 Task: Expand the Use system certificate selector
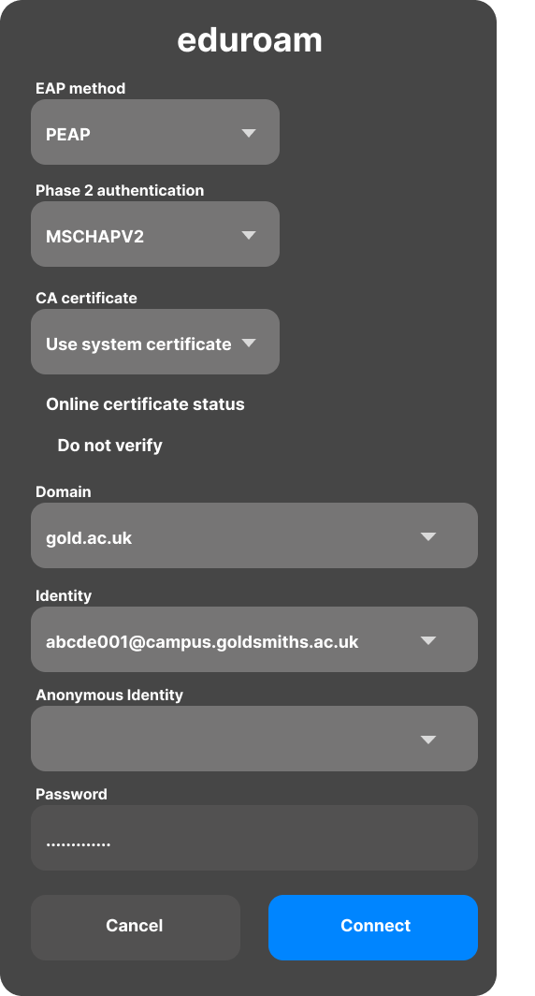pyautogui.click(x=155, y=342)
